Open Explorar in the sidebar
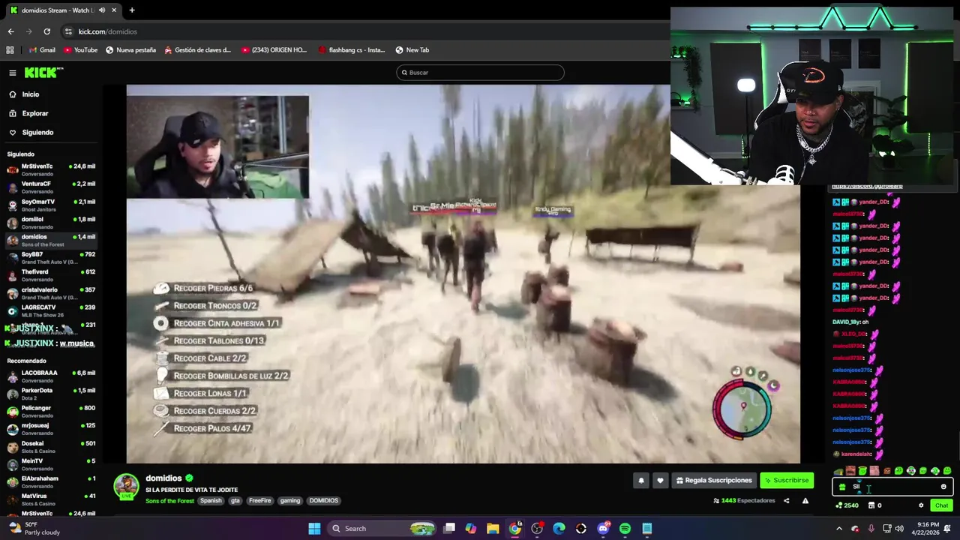Image resolution: width=960 pixels, height=540 pixels. tap(34, 113)
